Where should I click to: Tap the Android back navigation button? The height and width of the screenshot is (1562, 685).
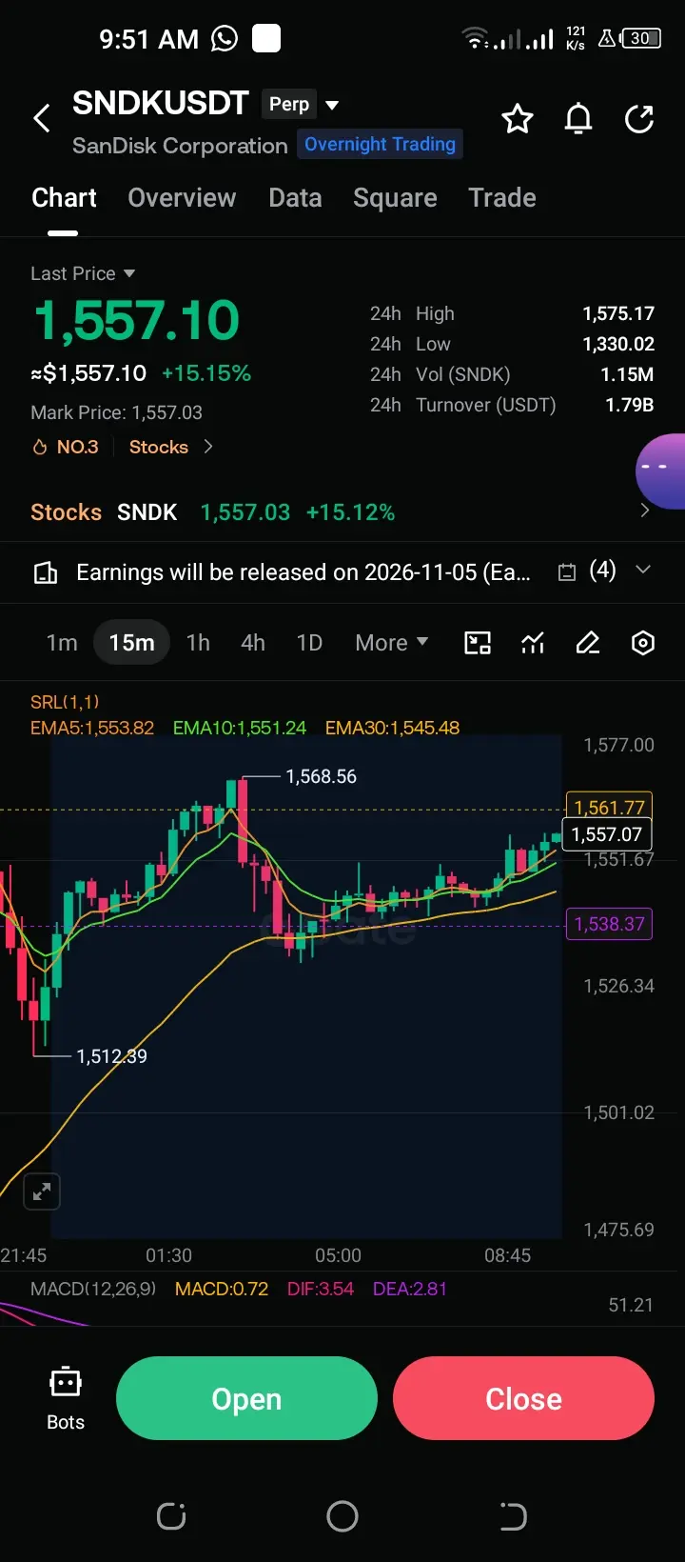[x=513, y=1515]
